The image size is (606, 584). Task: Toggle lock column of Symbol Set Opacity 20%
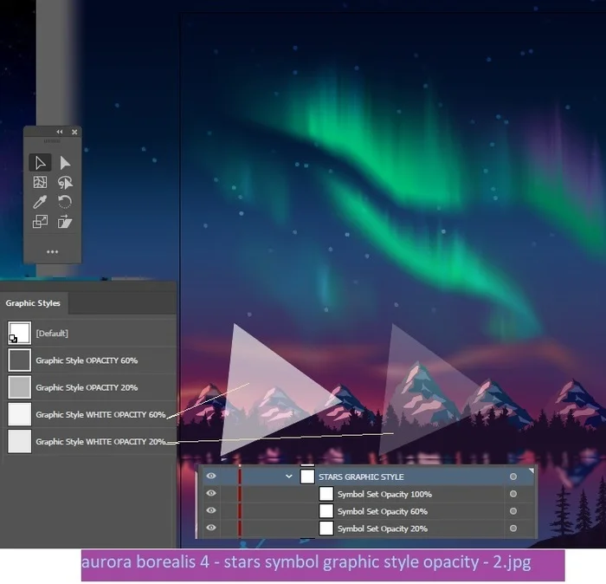[x=229, y=529]
